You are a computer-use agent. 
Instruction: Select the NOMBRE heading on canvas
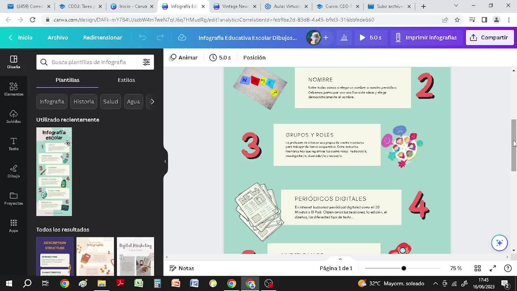321,80
